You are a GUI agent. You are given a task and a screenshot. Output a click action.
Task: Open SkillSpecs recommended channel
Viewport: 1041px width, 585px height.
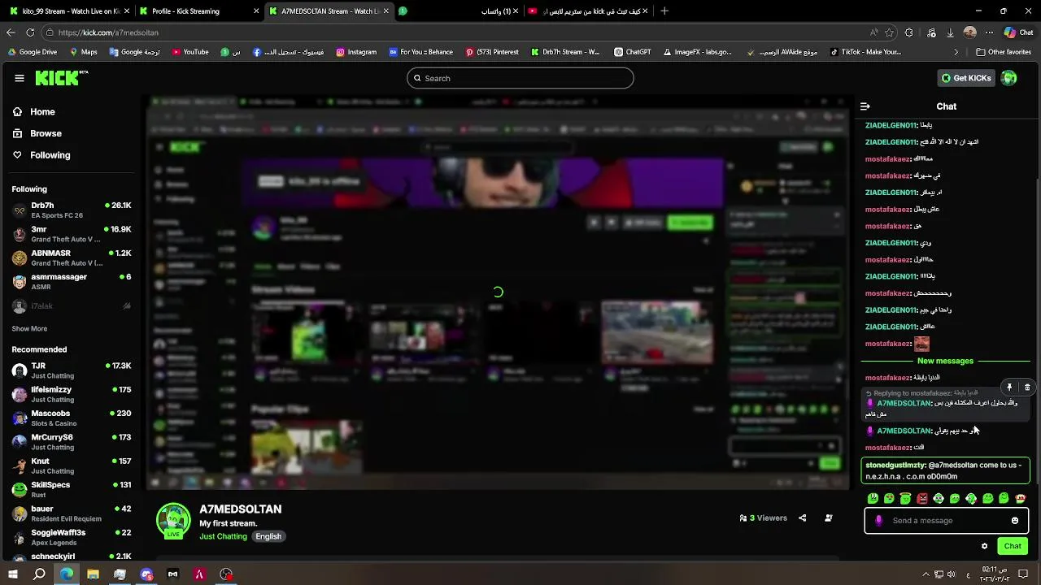(x=72, y=489)
